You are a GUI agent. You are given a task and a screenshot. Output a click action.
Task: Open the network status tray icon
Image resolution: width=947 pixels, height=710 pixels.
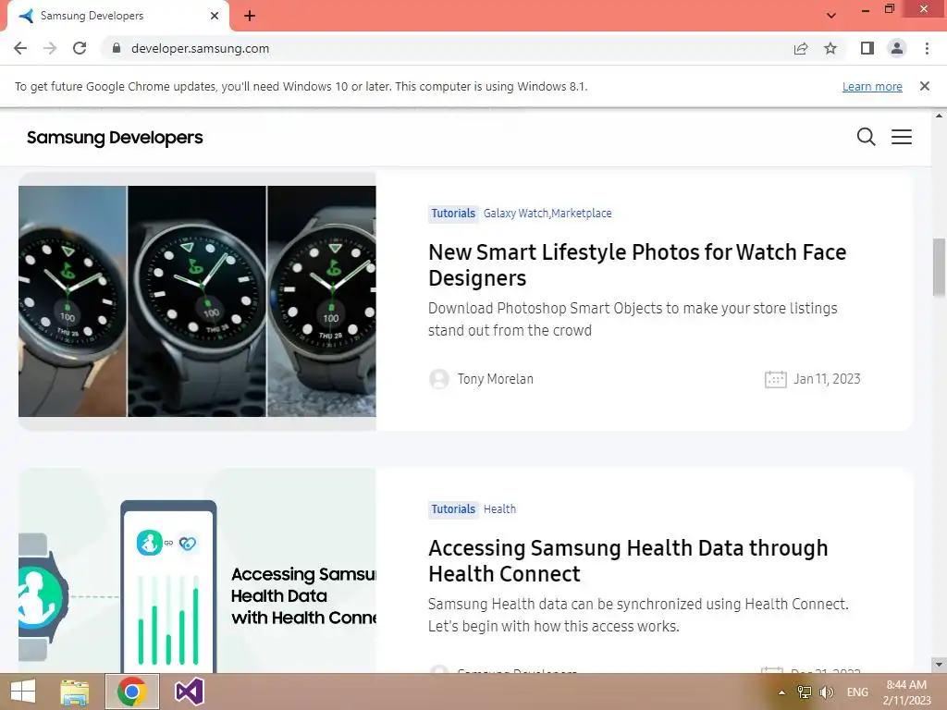(804, 692)
